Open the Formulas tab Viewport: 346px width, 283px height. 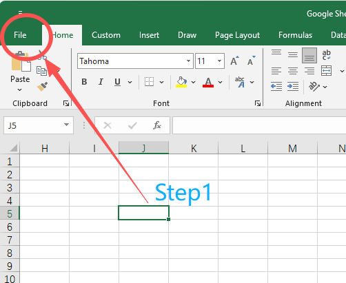295,35
